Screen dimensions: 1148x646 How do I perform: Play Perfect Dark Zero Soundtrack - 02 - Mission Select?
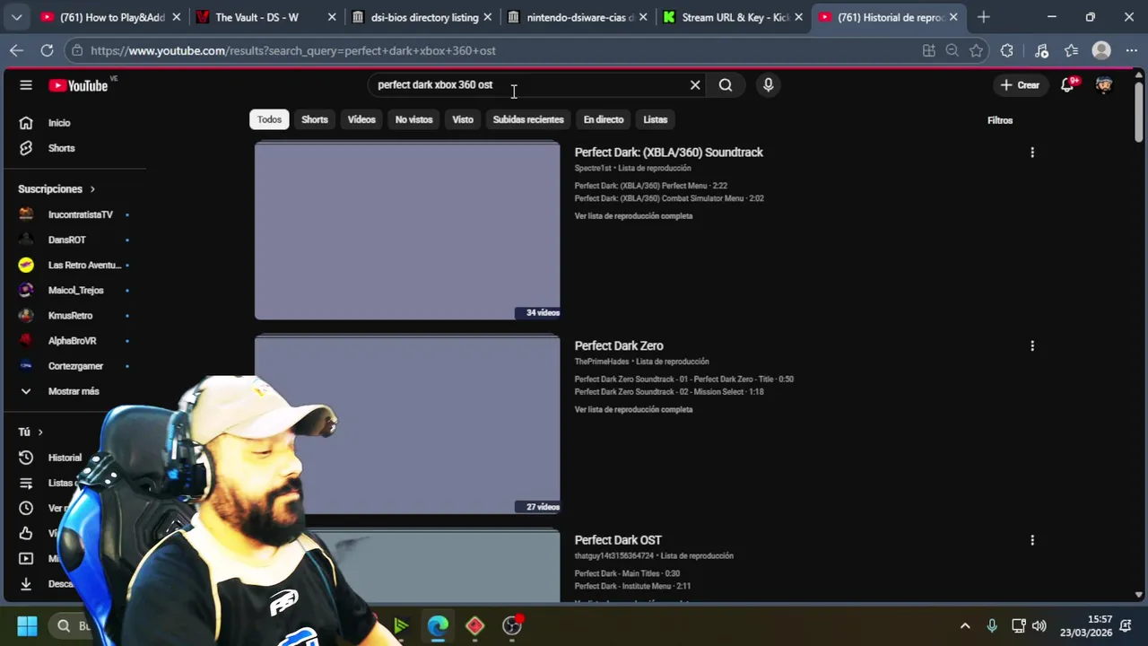pos(669,392)
